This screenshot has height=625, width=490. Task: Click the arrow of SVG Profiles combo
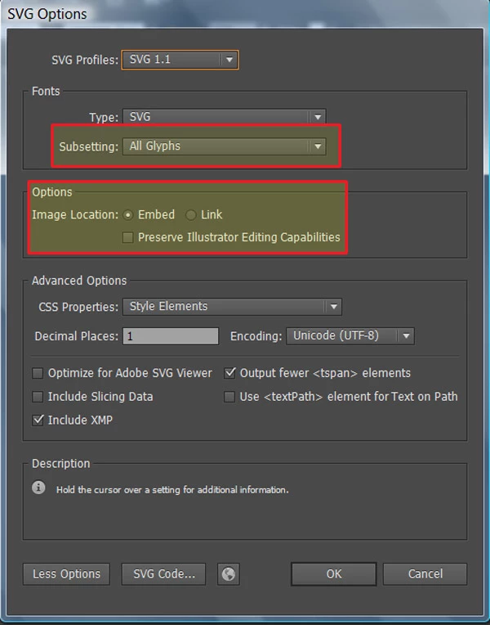pyautogui.click(x=229, y=60)
